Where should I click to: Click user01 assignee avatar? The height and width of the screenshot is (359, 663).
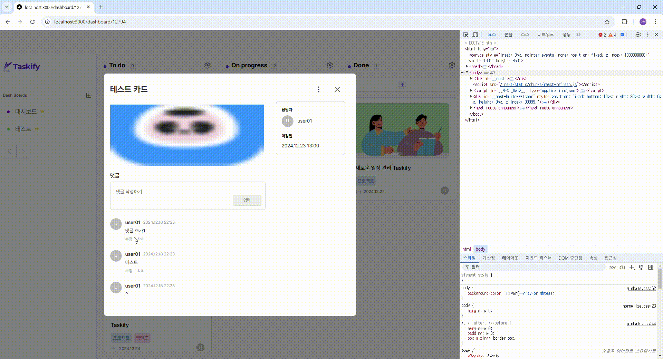pyautogui.click(x=287, y=121)
